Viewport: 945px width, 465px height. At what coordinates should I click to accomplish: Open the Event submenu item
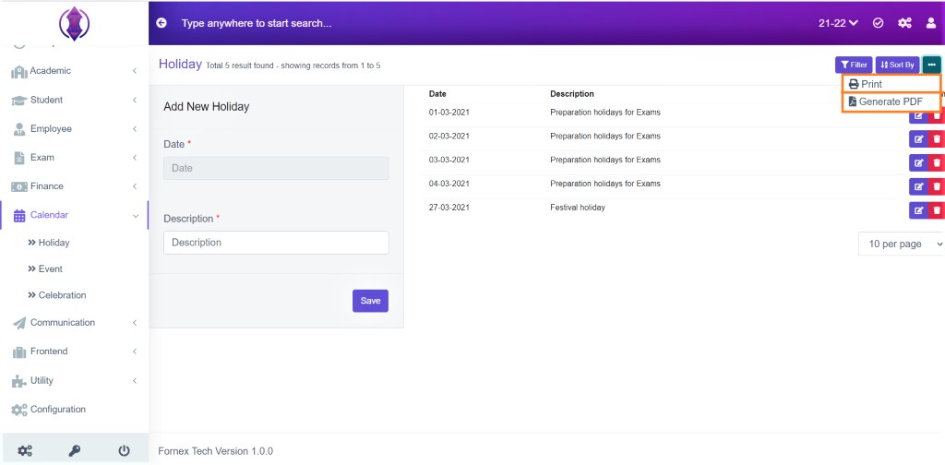45,269
